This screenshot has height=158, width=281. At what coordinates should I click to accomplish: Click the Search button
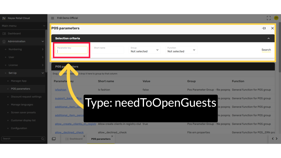pyautogui.click(x=266, y=50)
